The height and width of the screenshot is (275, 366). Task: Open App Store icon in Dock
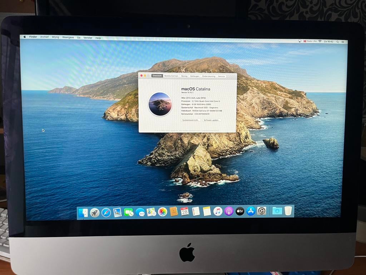251,211
